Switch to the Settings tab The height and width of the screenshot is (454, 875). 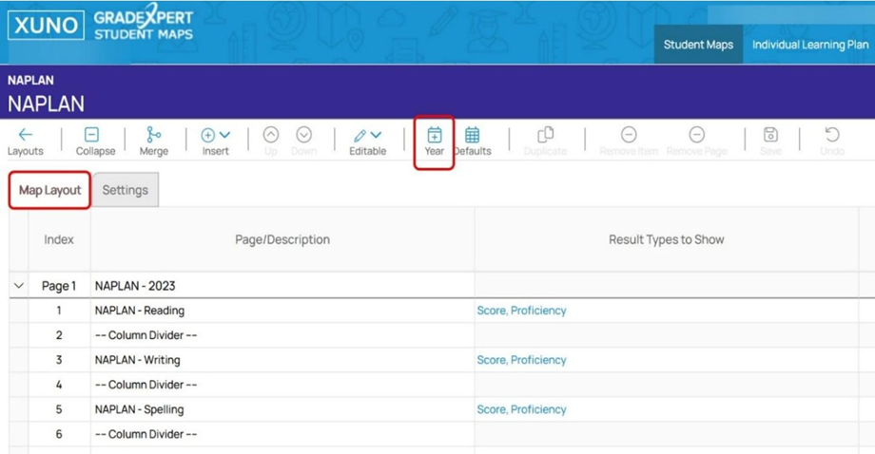click(x=126, y=190)
